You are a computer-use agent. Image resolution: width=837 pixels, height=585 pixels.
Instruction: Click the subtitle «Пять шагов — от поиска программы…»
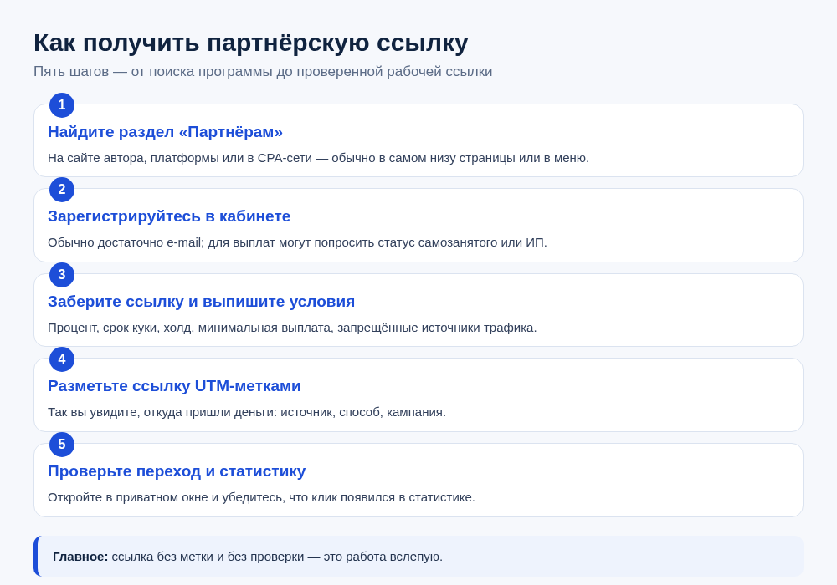tap(263, 71)
